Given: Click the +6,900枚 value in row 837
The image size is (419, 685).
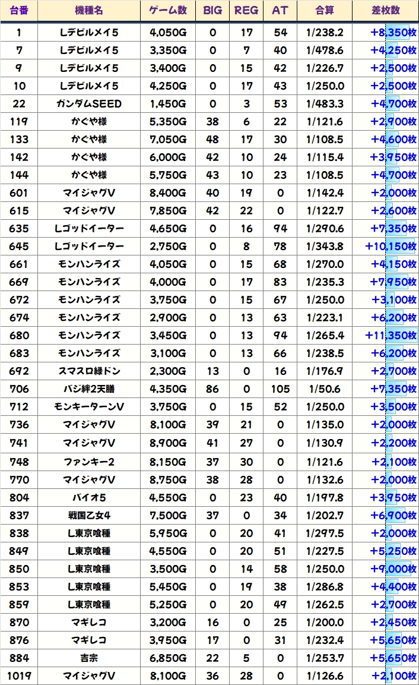Looking at the screenshot, I should (x=393, y=516).
